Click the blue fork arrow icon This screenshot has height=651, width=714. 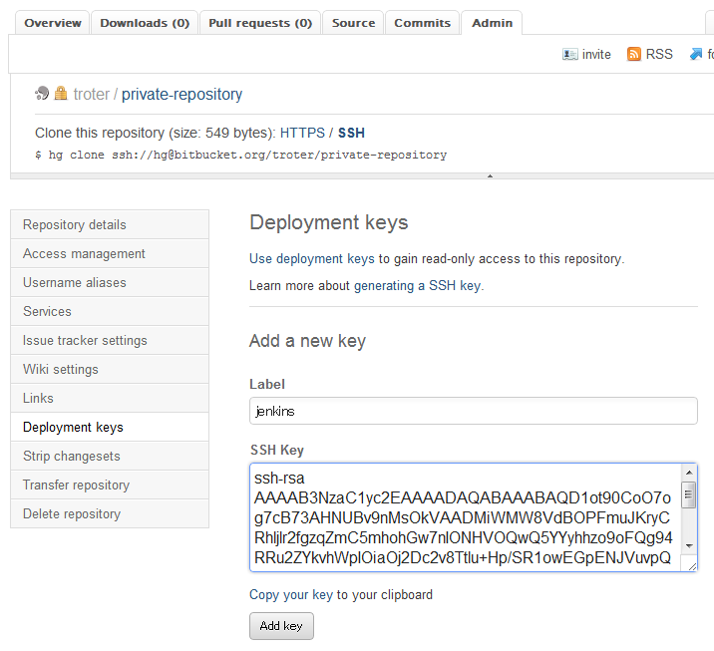pyautogui.click(x=696, y=54)
